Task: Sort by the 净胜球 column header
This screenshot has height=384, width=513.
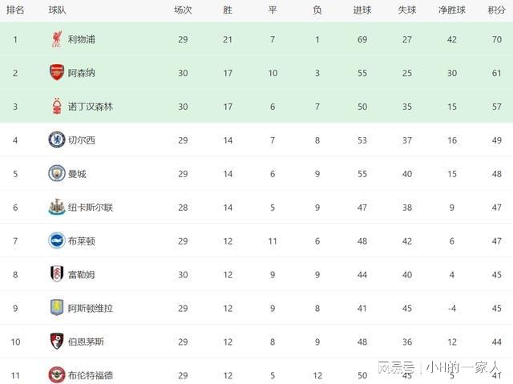Action: click(452, 10)
